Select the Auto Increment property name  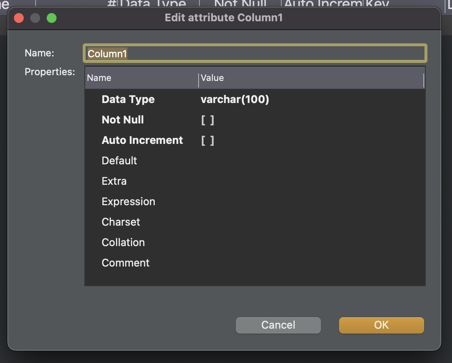point(142,140)
